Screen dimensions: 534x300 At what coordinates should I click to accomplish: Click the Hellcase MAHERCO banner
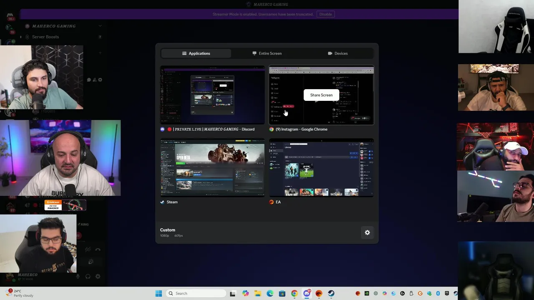tap(65, 205)
